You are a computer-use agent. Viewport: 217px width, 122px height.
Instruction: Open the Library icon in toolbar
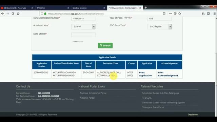203,14
